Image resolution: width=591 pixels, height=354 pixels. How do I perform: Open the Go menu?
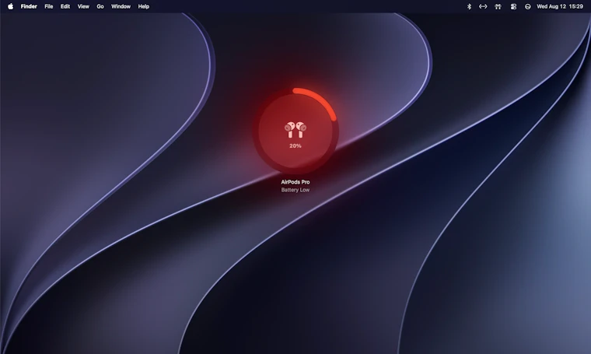click(100, 6)
